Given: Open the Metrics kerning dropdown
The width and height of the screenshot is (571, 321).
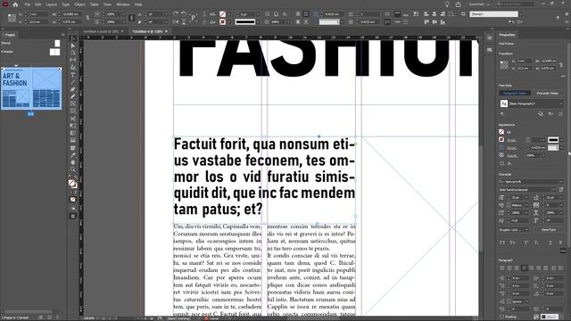Looking at the screenshot, I should coord(526,205).
